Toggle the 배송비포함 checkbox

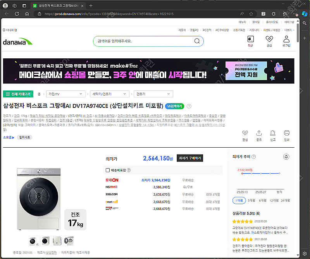pos(108,170)
